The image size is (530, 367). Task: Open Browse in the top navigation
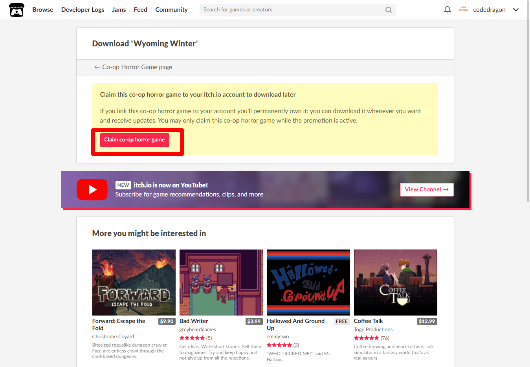(x=43, y=10)
